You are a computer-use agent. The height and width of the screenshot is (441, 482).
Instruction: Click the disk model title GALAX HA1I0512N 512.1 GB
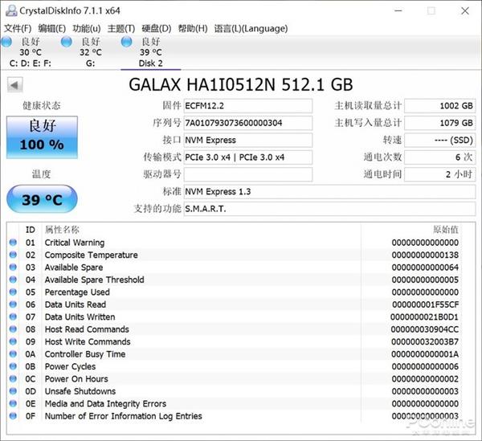[241, 84]
